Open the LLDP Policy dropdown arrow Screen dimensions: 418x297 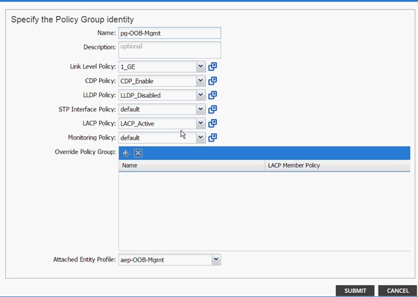[x=200, y=95]
